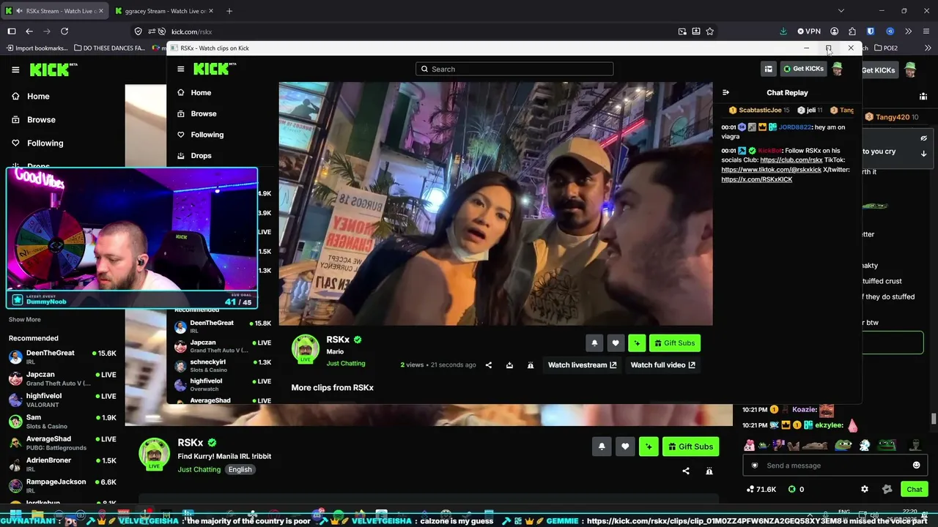
Task: Open the TikTok rskxkick link in chat replay
Action: click(771, 170)
